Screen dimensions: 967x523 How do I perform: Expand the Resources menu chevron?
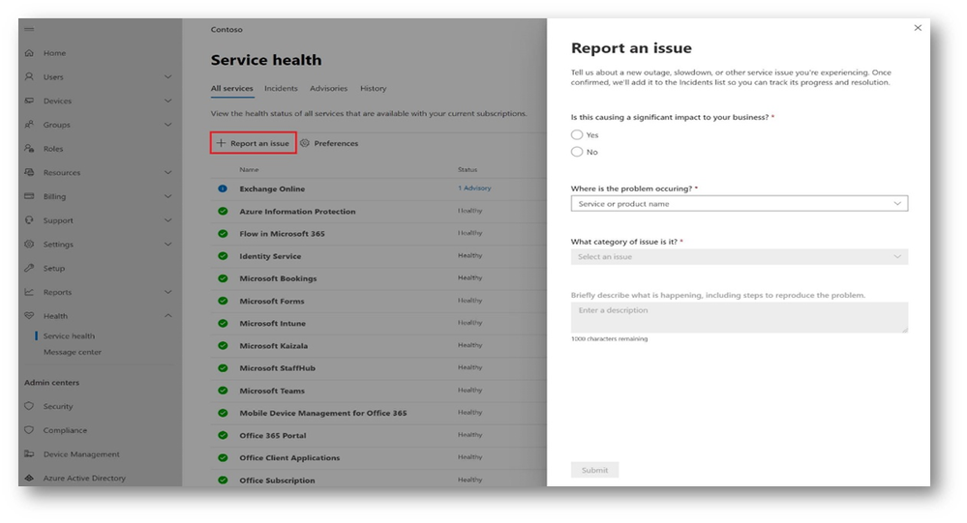point(167,172)
